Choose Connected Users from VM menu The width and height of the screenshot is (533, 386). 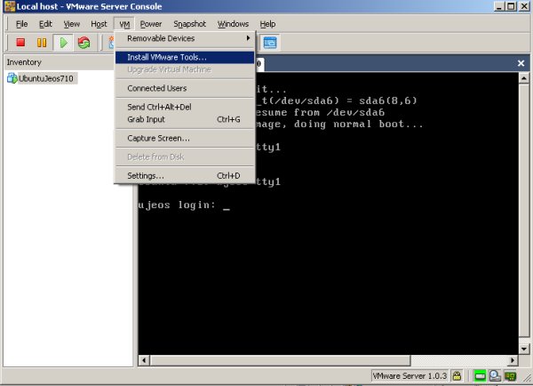tap(186, 88)
